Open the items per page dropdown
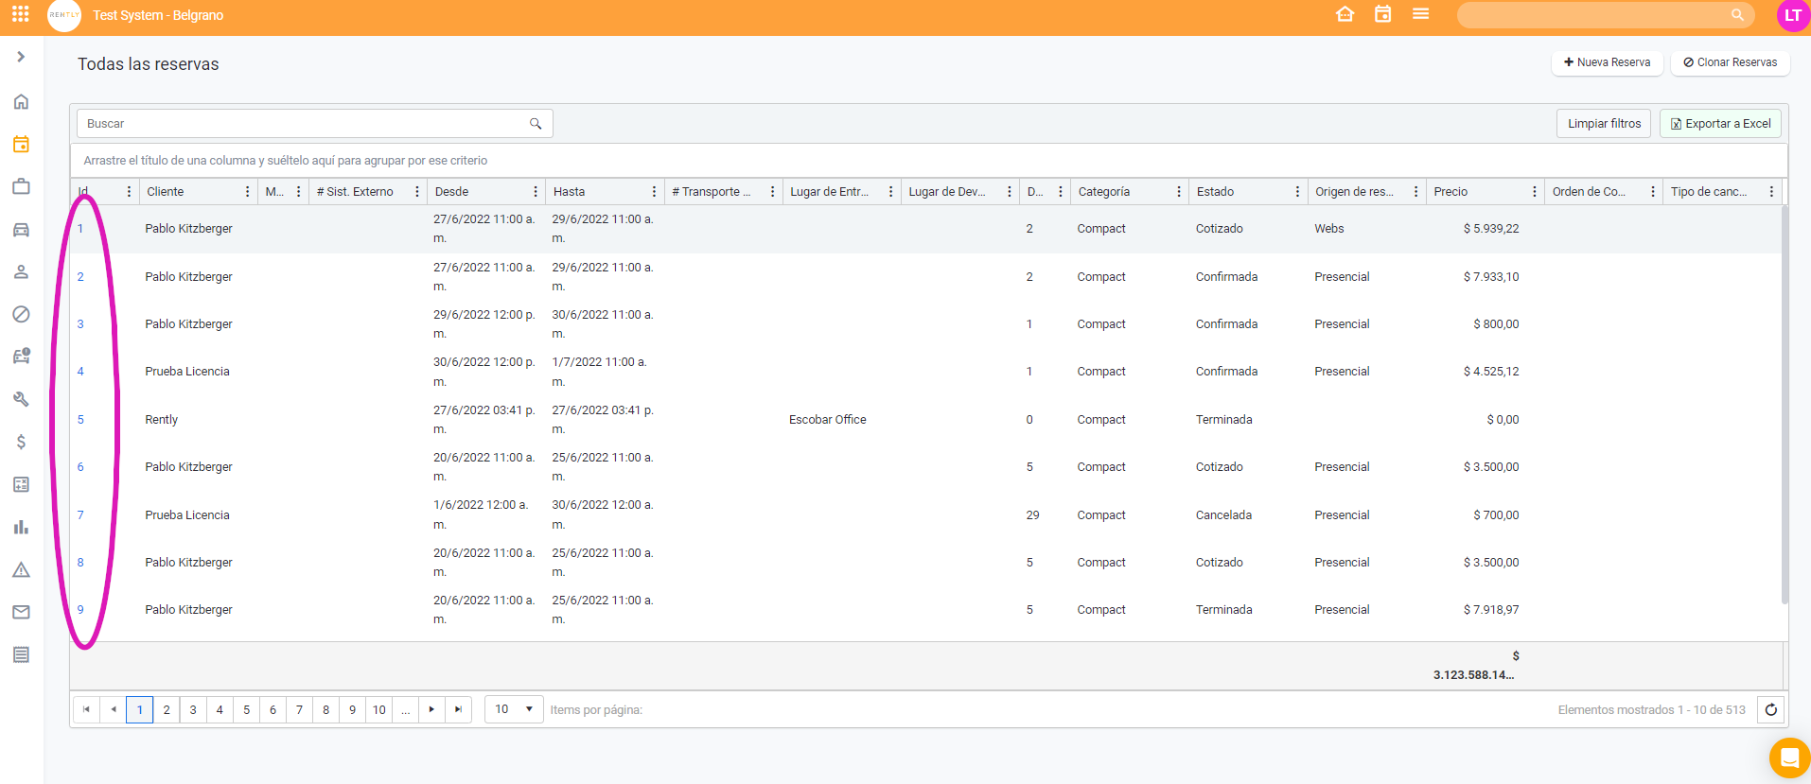Image resolution: width=1811 pixels, height=784 pixels. 514,709
